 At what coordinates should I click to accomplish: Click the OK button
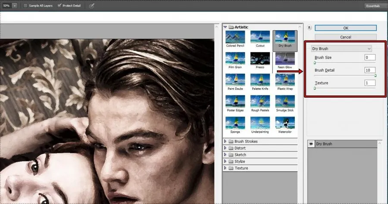coord(346,28)
